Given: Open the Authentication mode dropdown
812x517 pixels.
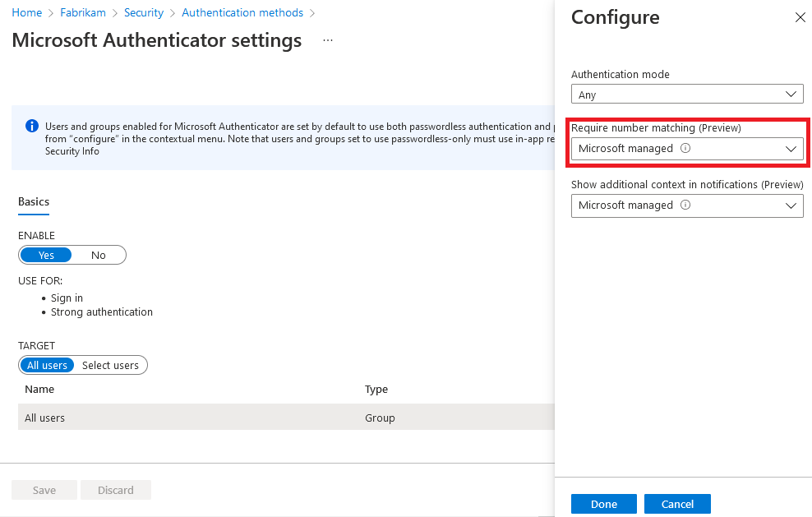Looking at the screenshot, I should (x=686, y=95).
